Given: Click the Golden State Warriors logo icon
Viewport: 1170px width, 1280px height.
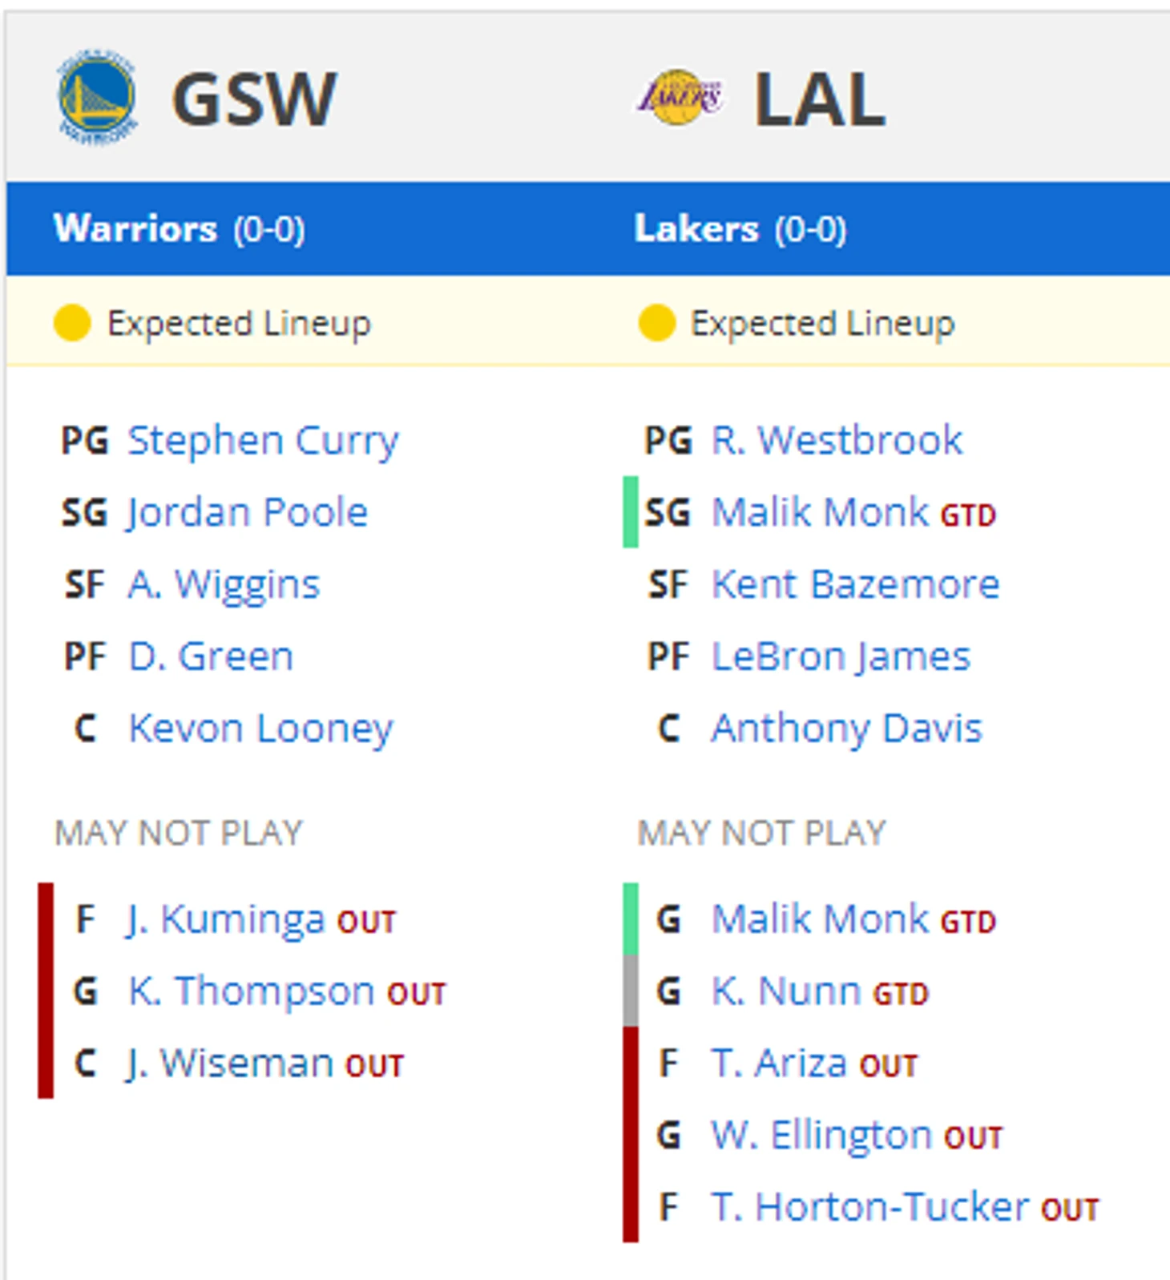Looking at the screenshot, I should [x=97, y=98].
